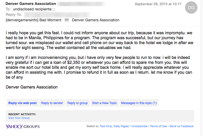Image resolution: width=203 pixels, height=136 pixels.
Task: Click the Yahoo! Groups logo
Action: pos(23,126)
